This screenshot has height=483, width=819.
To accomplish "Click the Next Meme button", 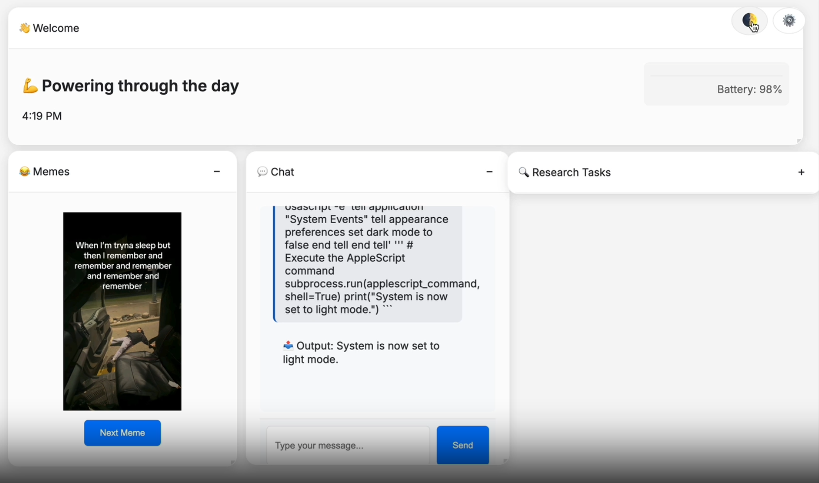I will point(122,433).
